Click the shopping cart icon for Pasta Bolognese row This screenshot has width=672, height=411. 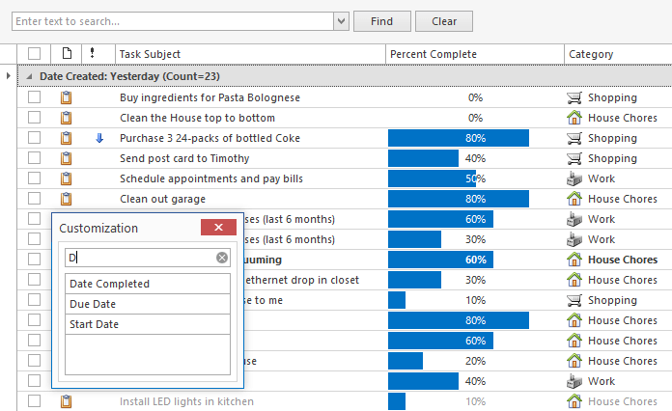click(x=574, y=97)
